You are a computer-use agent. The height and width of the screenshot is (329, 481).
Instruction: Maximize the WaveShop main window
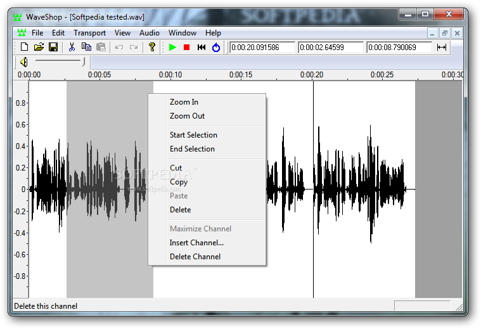click(x=425, y=15)
